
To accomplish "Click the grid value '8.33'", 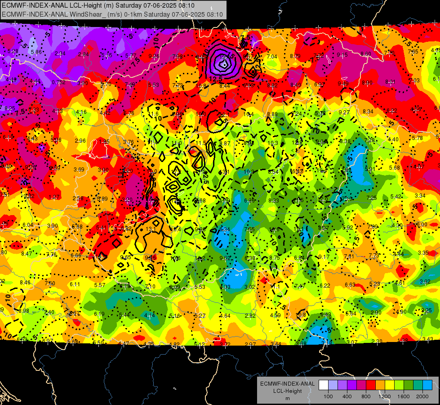I will pos(274,200).
